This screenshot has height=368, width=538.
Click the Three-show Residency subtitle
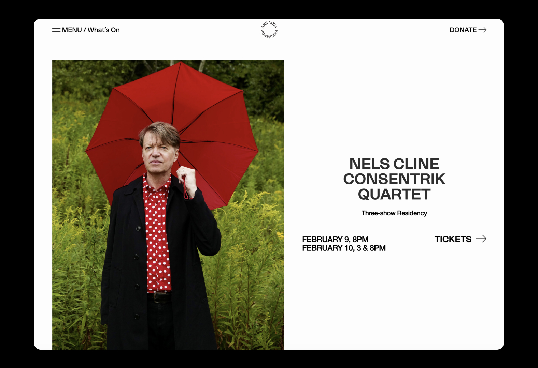pos(394,213)
